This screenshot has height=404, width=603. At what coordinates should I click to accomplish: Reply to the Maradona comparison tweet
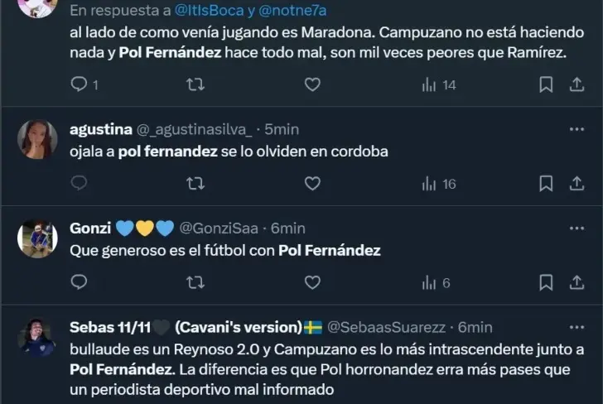[80, 84]
